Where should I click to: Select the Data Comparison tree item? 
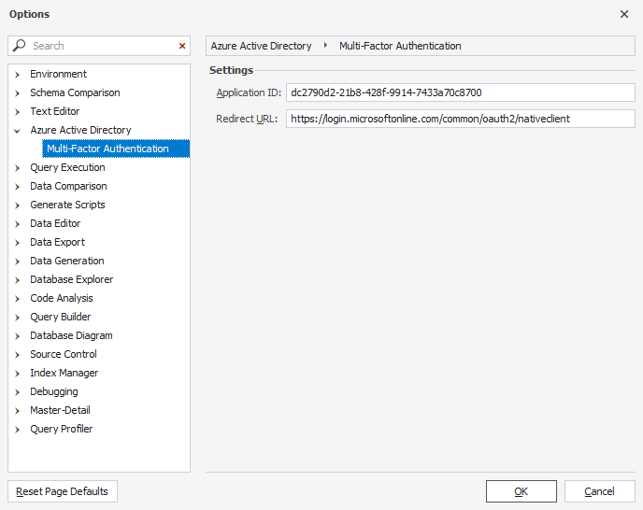(68, 186)
